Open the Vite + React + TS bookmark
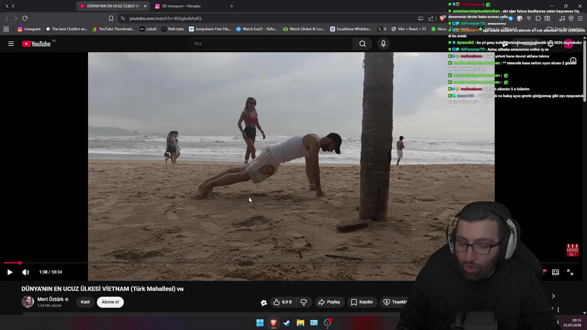This screenshot has width=587, height=330. click(409, 29)
